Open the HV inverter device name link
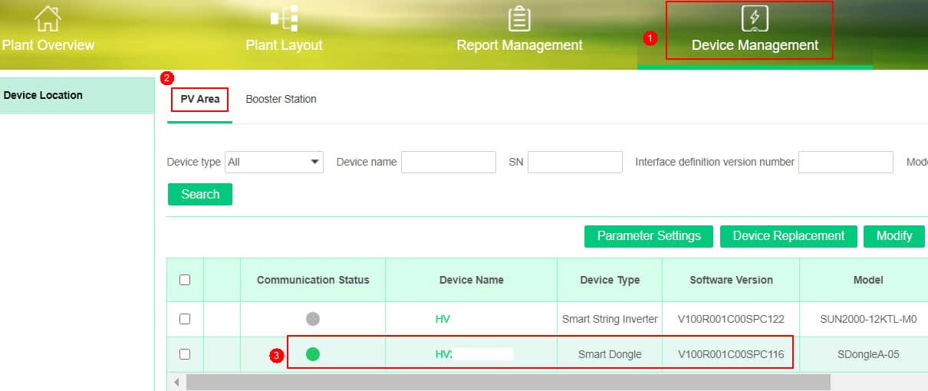Screen dimensions: 928x391 pyautogui.click(x=443, y=319)
